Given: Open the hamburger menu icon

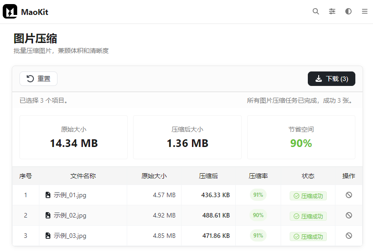Looking at the screenshot, I should click(365, 11).
